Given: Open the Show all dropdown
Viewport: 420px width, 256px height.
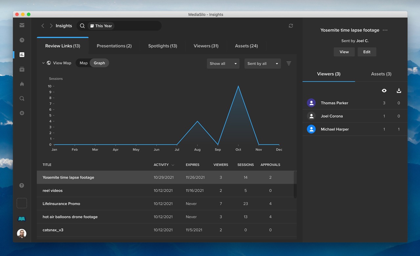Looking at the screenshot, I should (x=223, y=64).
